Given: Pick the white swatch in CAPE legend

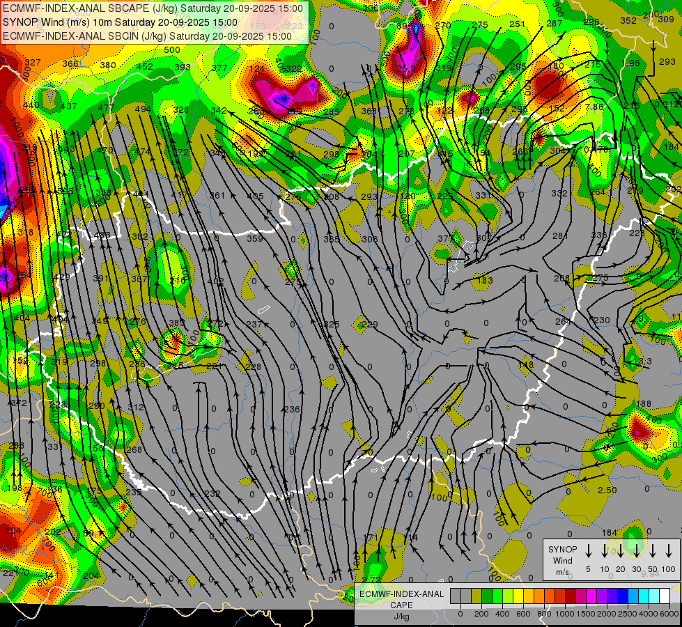Looking at the screenshot, I should [665, 596].
